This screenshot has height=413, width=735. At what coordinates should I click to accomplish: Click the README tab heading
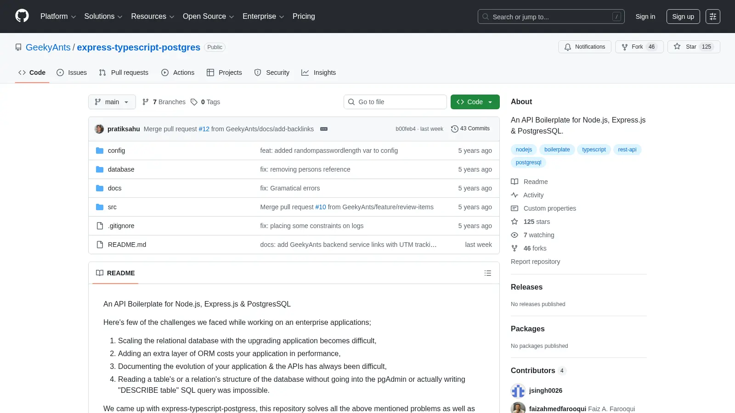(x=115, y=273)
